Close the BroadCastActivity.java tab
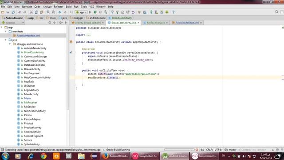284x160 pixels. pos(138,23)
